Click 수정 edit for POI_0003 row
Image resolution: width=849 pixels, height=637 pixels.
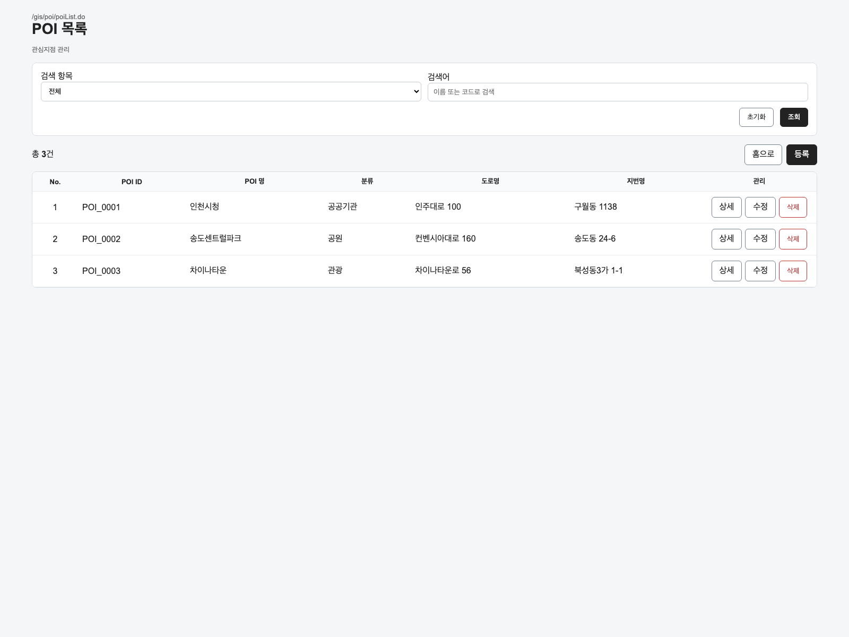coord(760,271)
